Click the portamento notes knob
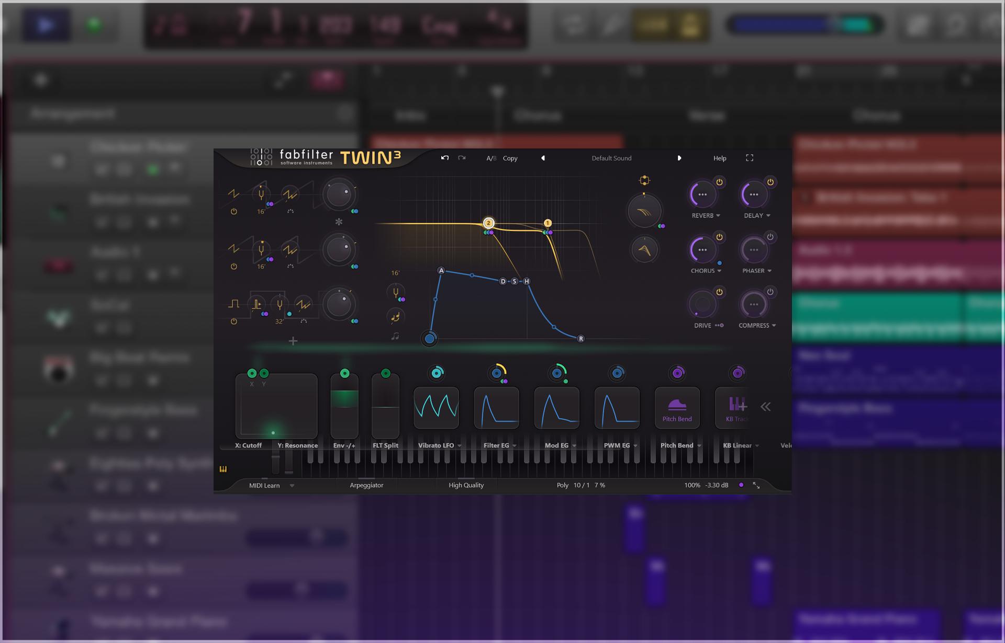Image resolution: width=1005 pixels, height=643 pixels. [395, 316]
